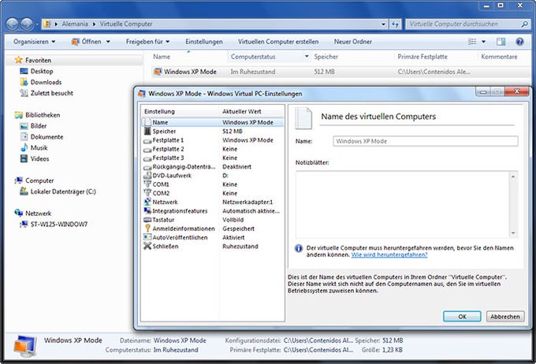Screen dimensions: 536x364
Task: Sort by the Speicher column header
Action: point(326,57)
